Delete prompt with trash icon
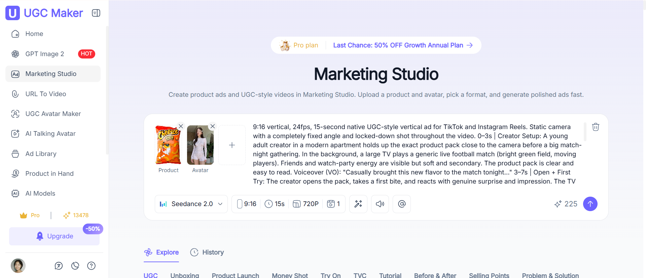Image resolution: width=646 pixels, height=278 pixels. (596, 127)
